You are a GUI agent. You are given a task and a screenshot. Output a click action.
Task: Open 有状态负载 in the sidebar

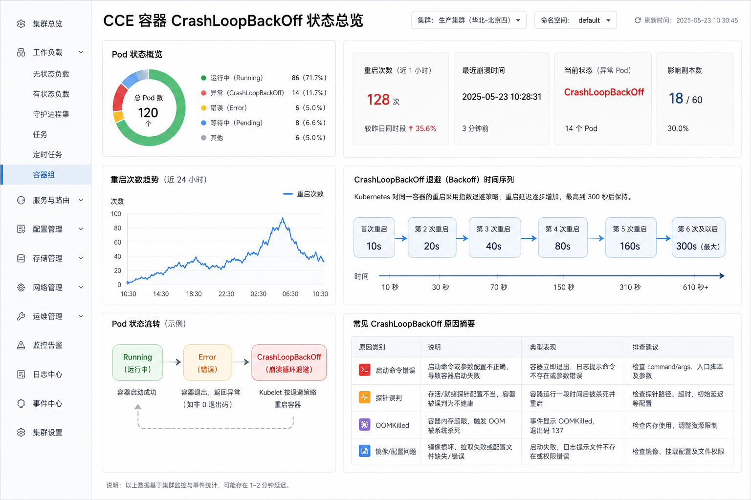click(51, 94)
